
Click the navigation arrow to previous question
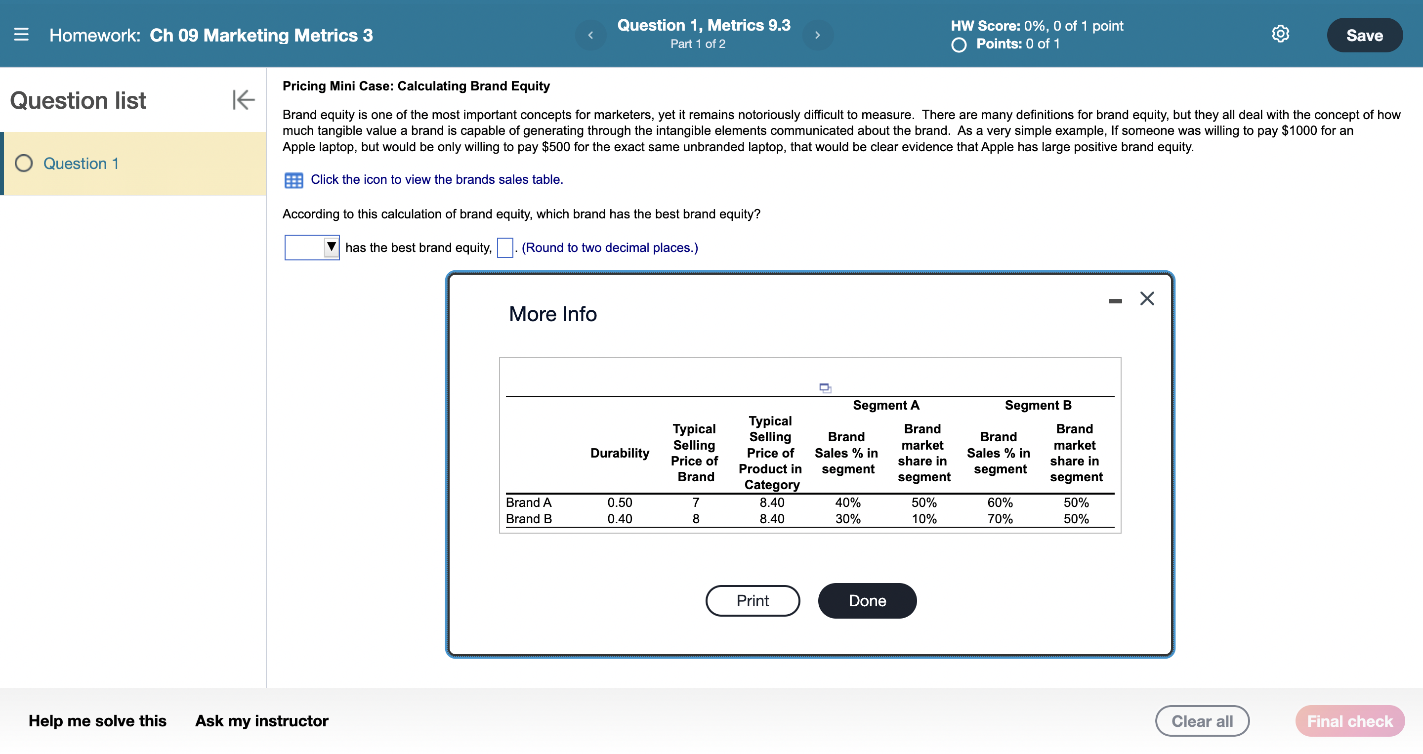pyautogui.click(x=587, y=35)
